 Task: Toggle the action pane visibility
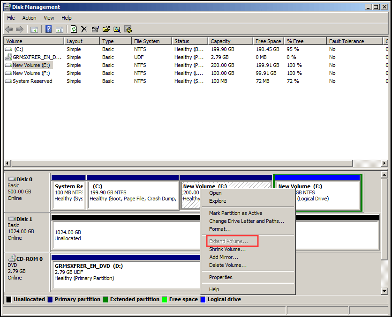(59, 29)
